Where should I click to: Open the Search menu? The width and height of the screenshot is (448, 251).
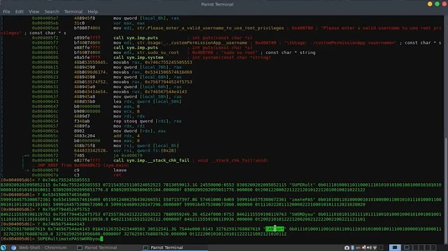click(52, 12)
